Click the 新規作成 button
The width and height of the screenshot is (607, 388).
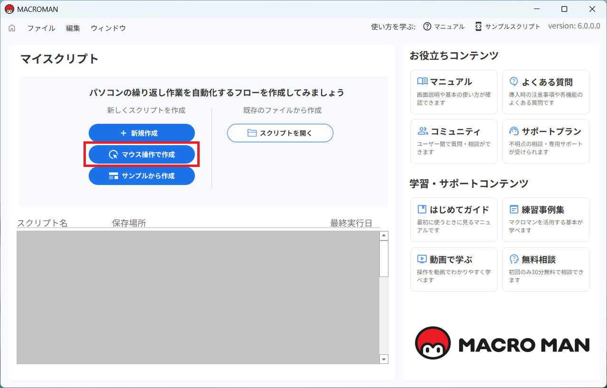(142, 133)
